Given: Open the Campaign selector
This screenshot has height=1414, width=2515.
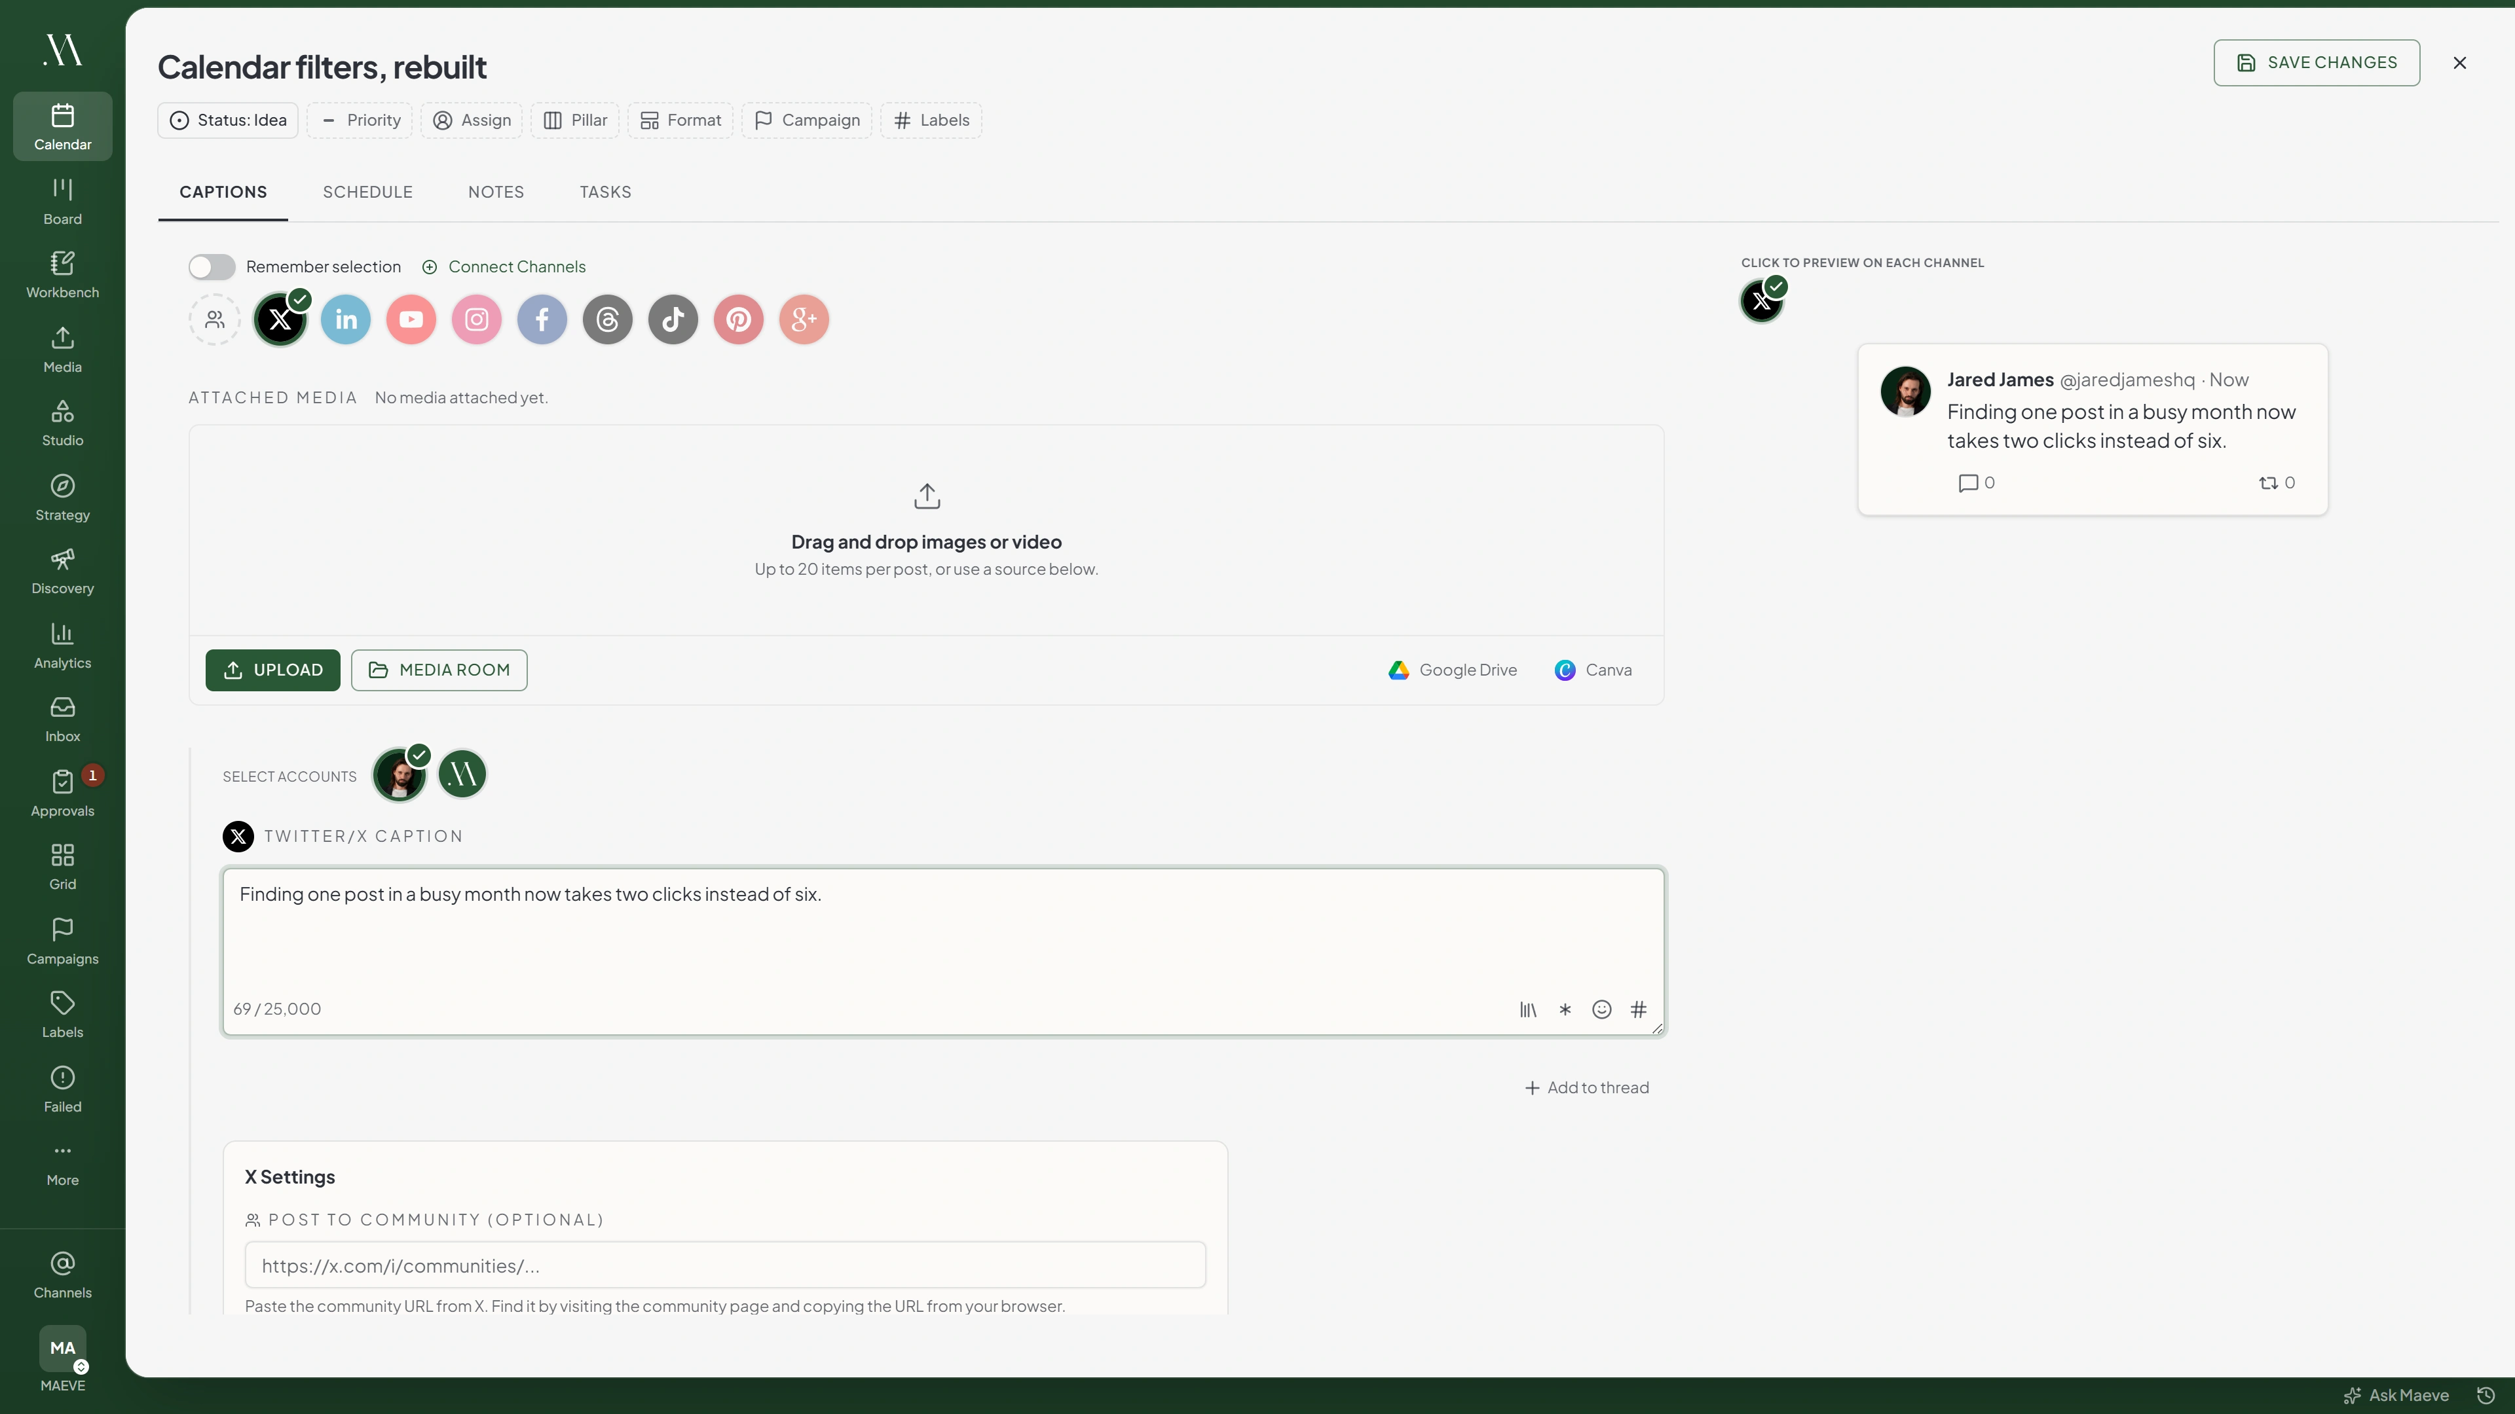Looking at the screenshot, I should pyautogui.click(x=806, y=120).
